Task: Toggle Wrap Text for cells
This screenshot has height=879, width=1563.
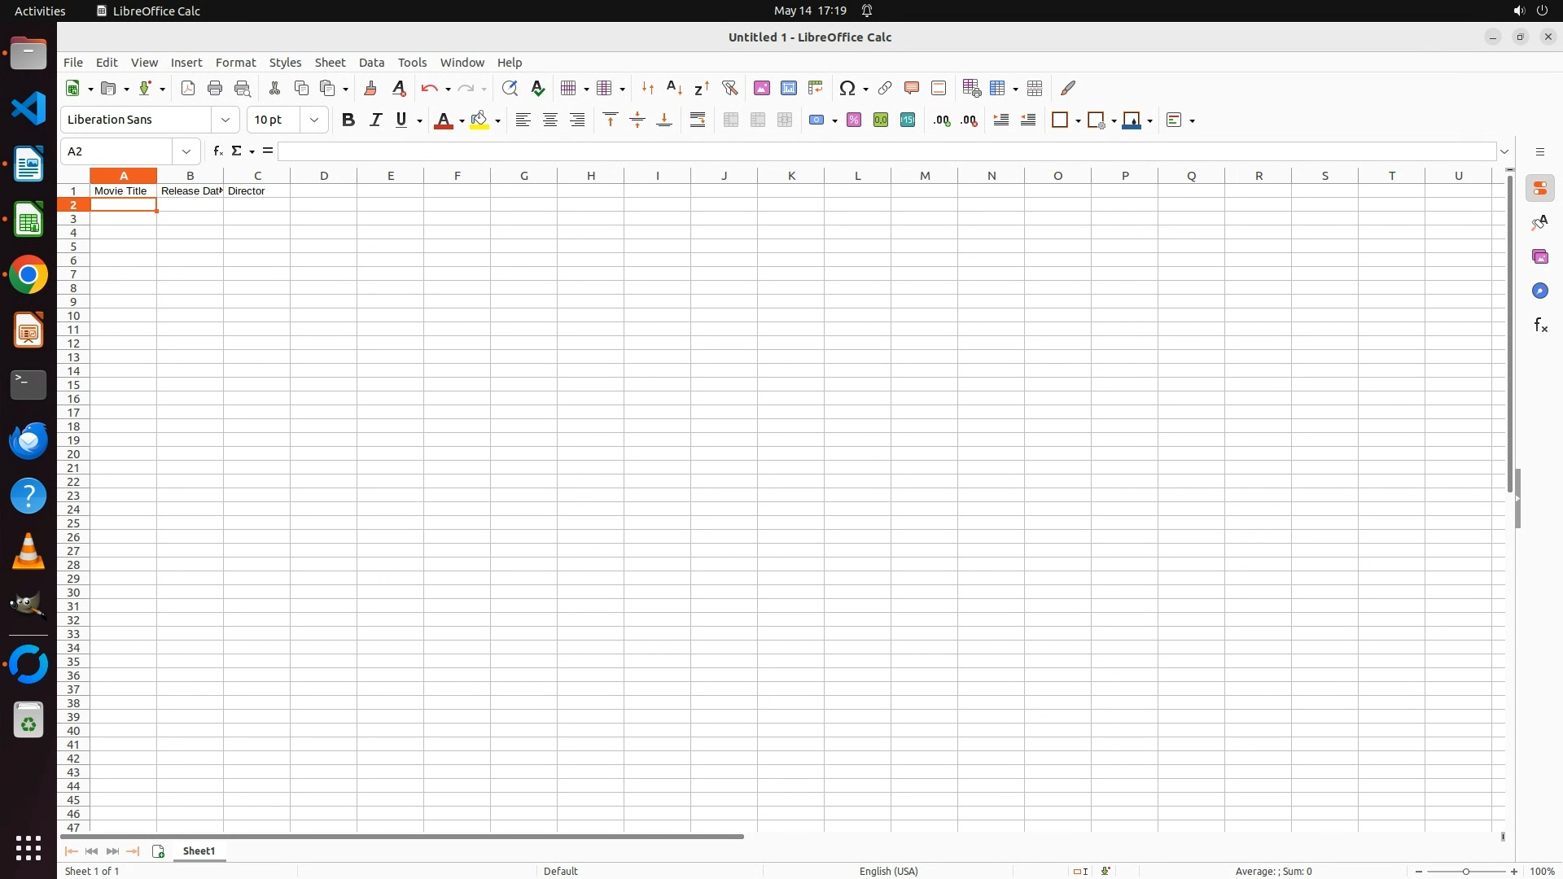Action: pos(698,120)
